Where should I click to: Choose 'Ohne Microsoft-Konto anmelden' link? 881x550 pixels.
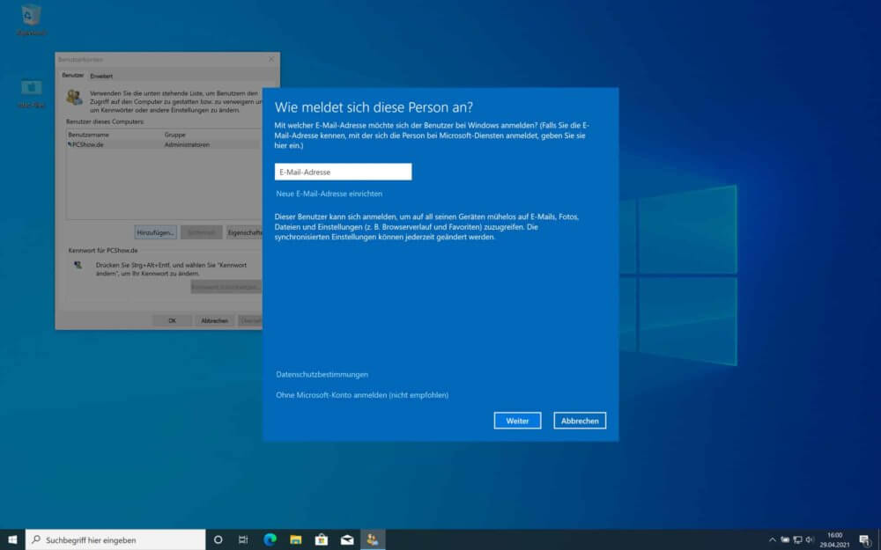[x=362, y=395]
